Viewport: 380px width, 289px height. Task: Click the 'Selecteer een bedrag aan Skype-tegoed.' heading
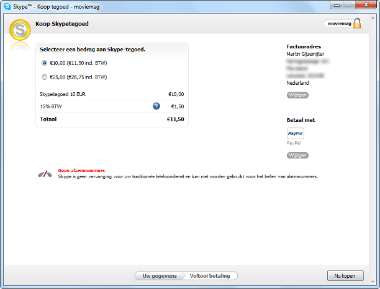pos(93,50)
